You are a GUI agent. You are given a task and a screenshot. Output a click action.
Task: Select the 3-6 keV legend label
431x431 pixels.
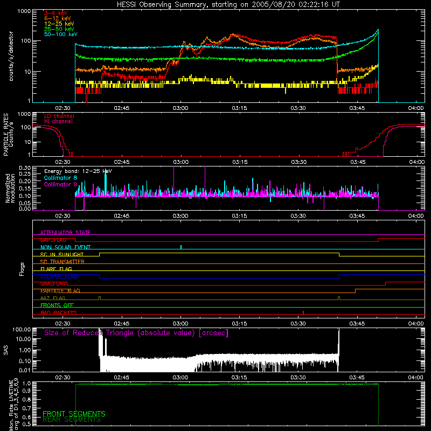coord(56,13)
